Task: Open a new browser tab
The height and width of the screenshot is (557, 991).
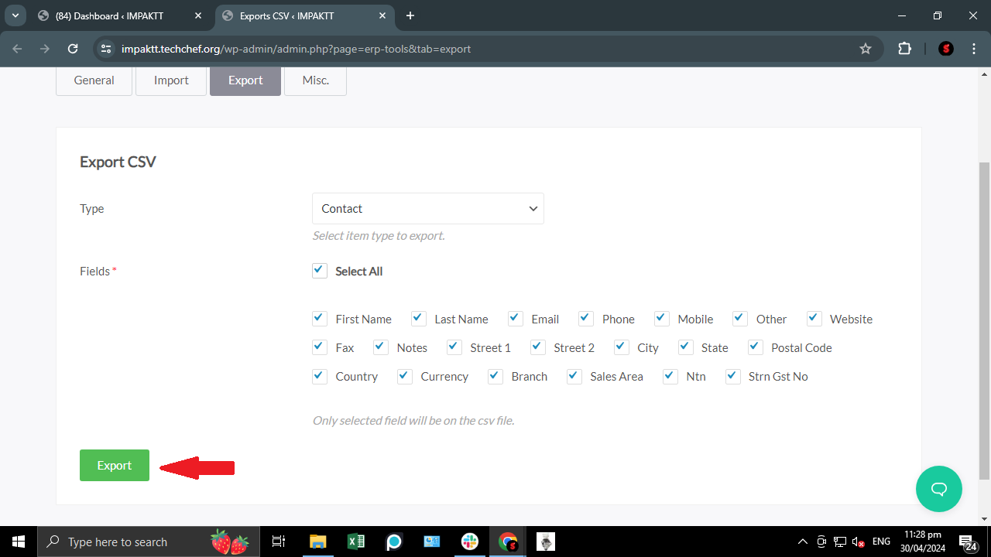Action: tap(410, 15)
